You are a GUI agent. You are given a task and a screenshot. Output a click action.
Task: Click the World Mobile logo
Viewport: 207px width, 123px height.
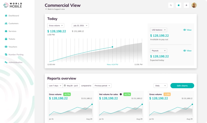13,5
